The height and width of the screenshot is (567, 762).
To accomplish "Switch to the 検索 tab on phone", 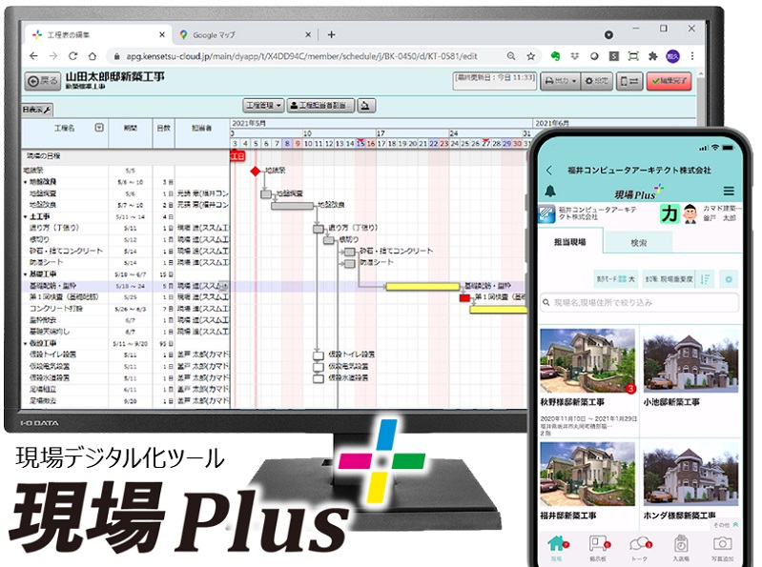I will [638, 242].
